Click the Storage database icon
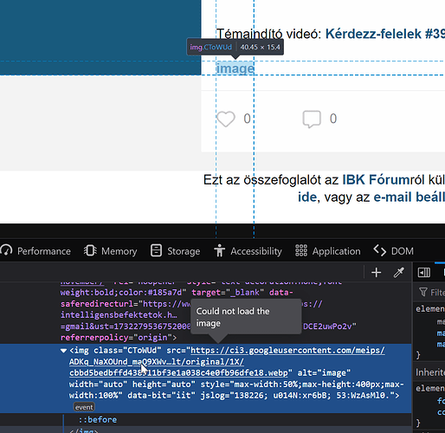Viewport: 445px width, 433px height. click(x=156, y=250)
